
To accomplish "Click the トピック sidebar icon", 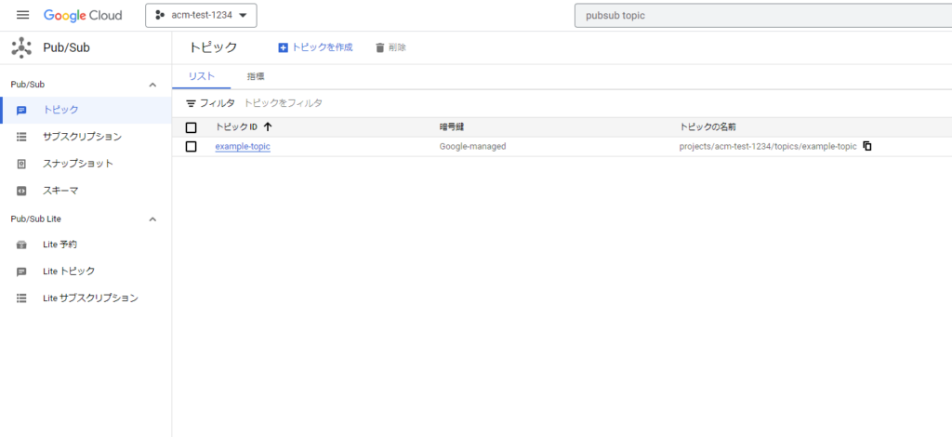I will 21,111.
